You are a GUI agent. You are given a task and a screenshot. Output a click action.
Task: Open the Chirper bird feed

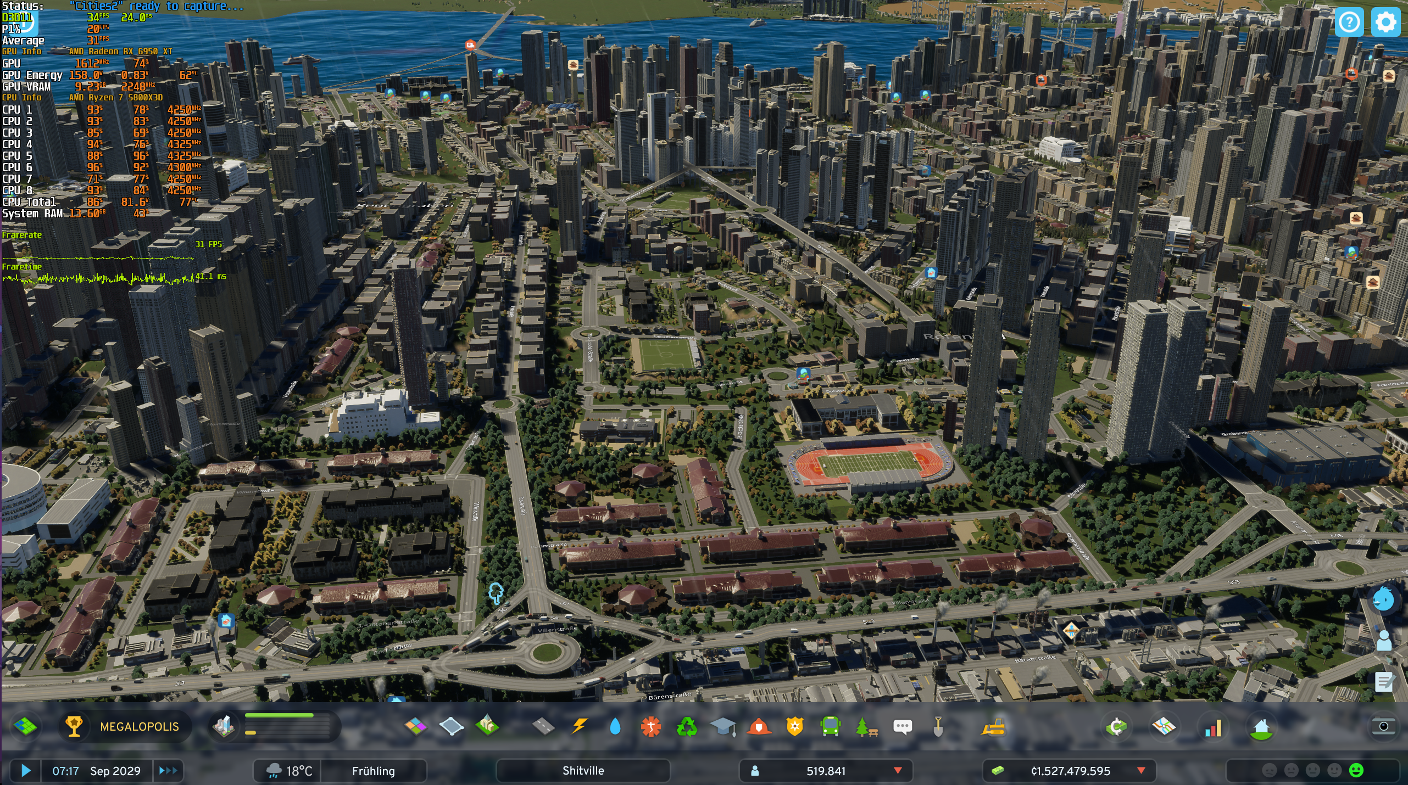pyautogui.click(x=1383, y=599)
